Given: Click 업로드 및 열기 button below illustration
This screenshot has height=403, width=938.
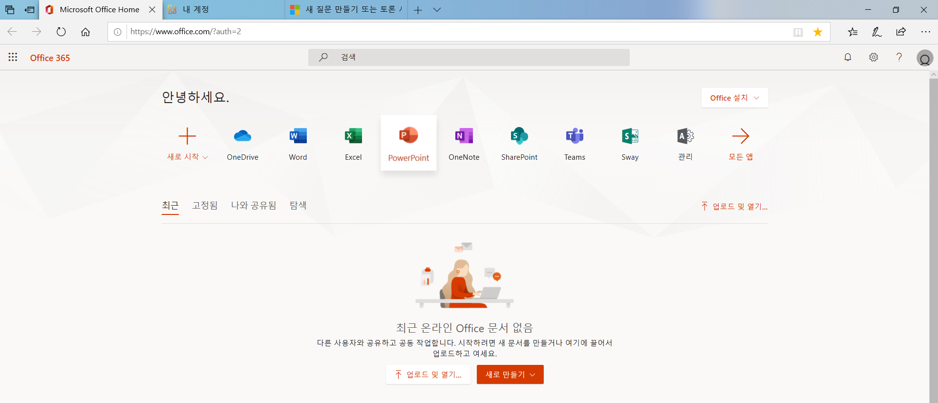Looking at the screenshot, I should [x=428, y=375].
